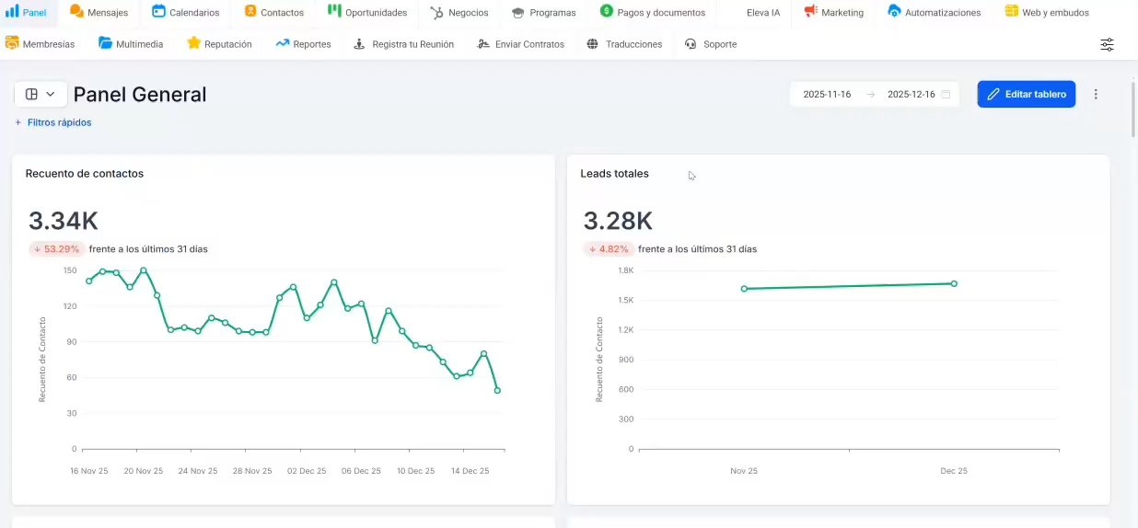Click the navigation settings sliders icon
This screenshot has height=528, width=1138.
tap(1107, 44)
